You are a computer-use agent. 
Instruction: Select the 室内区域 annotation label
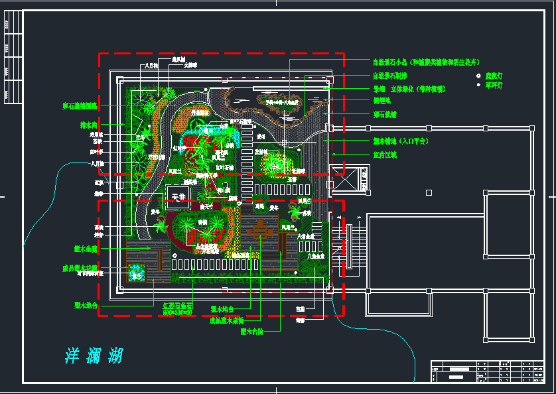point(385,155)
